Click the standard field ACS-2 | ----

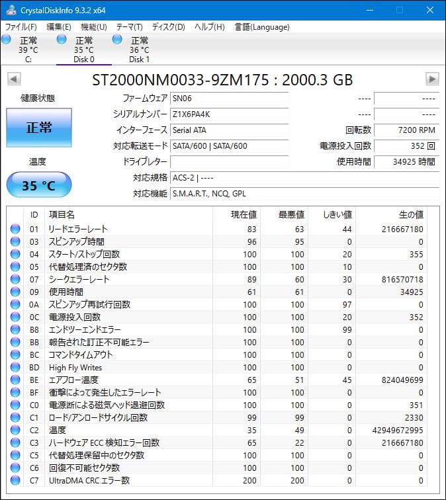pos(304,178)
